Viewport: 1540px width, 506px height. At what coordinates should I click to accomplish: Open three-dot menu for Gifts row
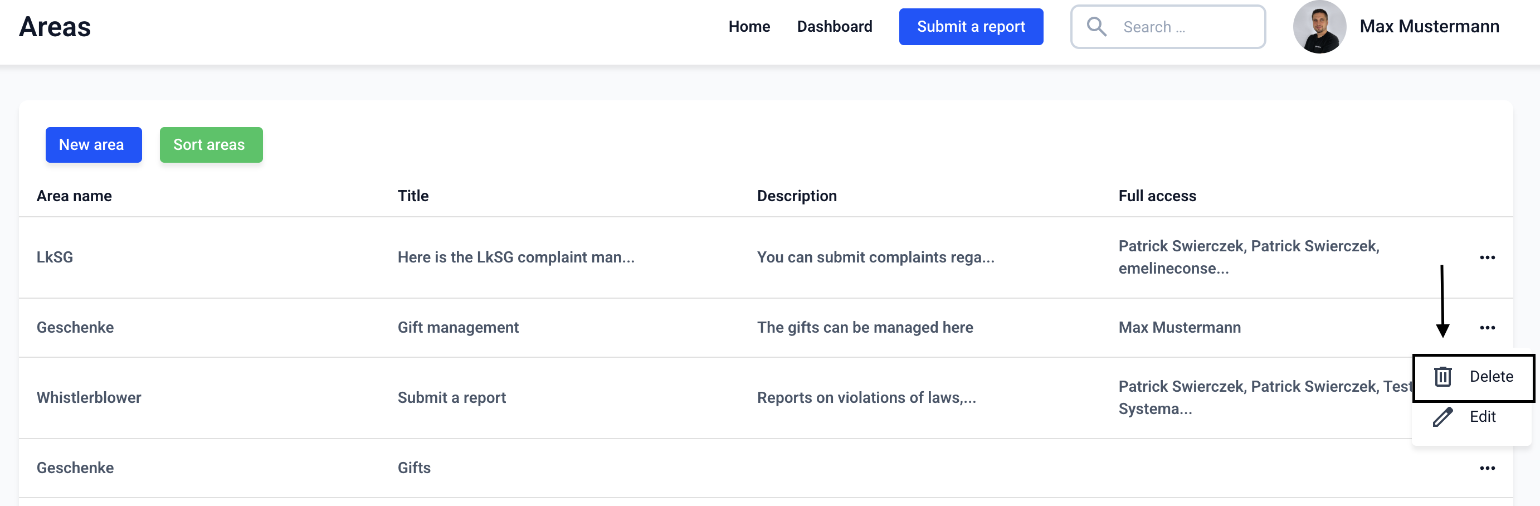(1487, 468)
